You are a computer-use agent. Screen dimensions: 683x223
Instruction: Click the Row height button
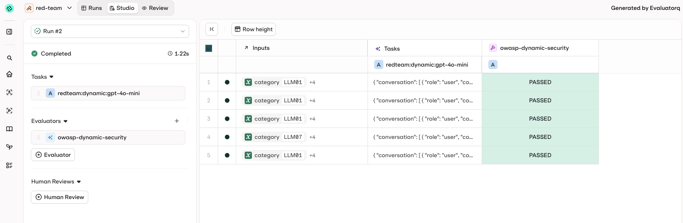coord(253,29)
